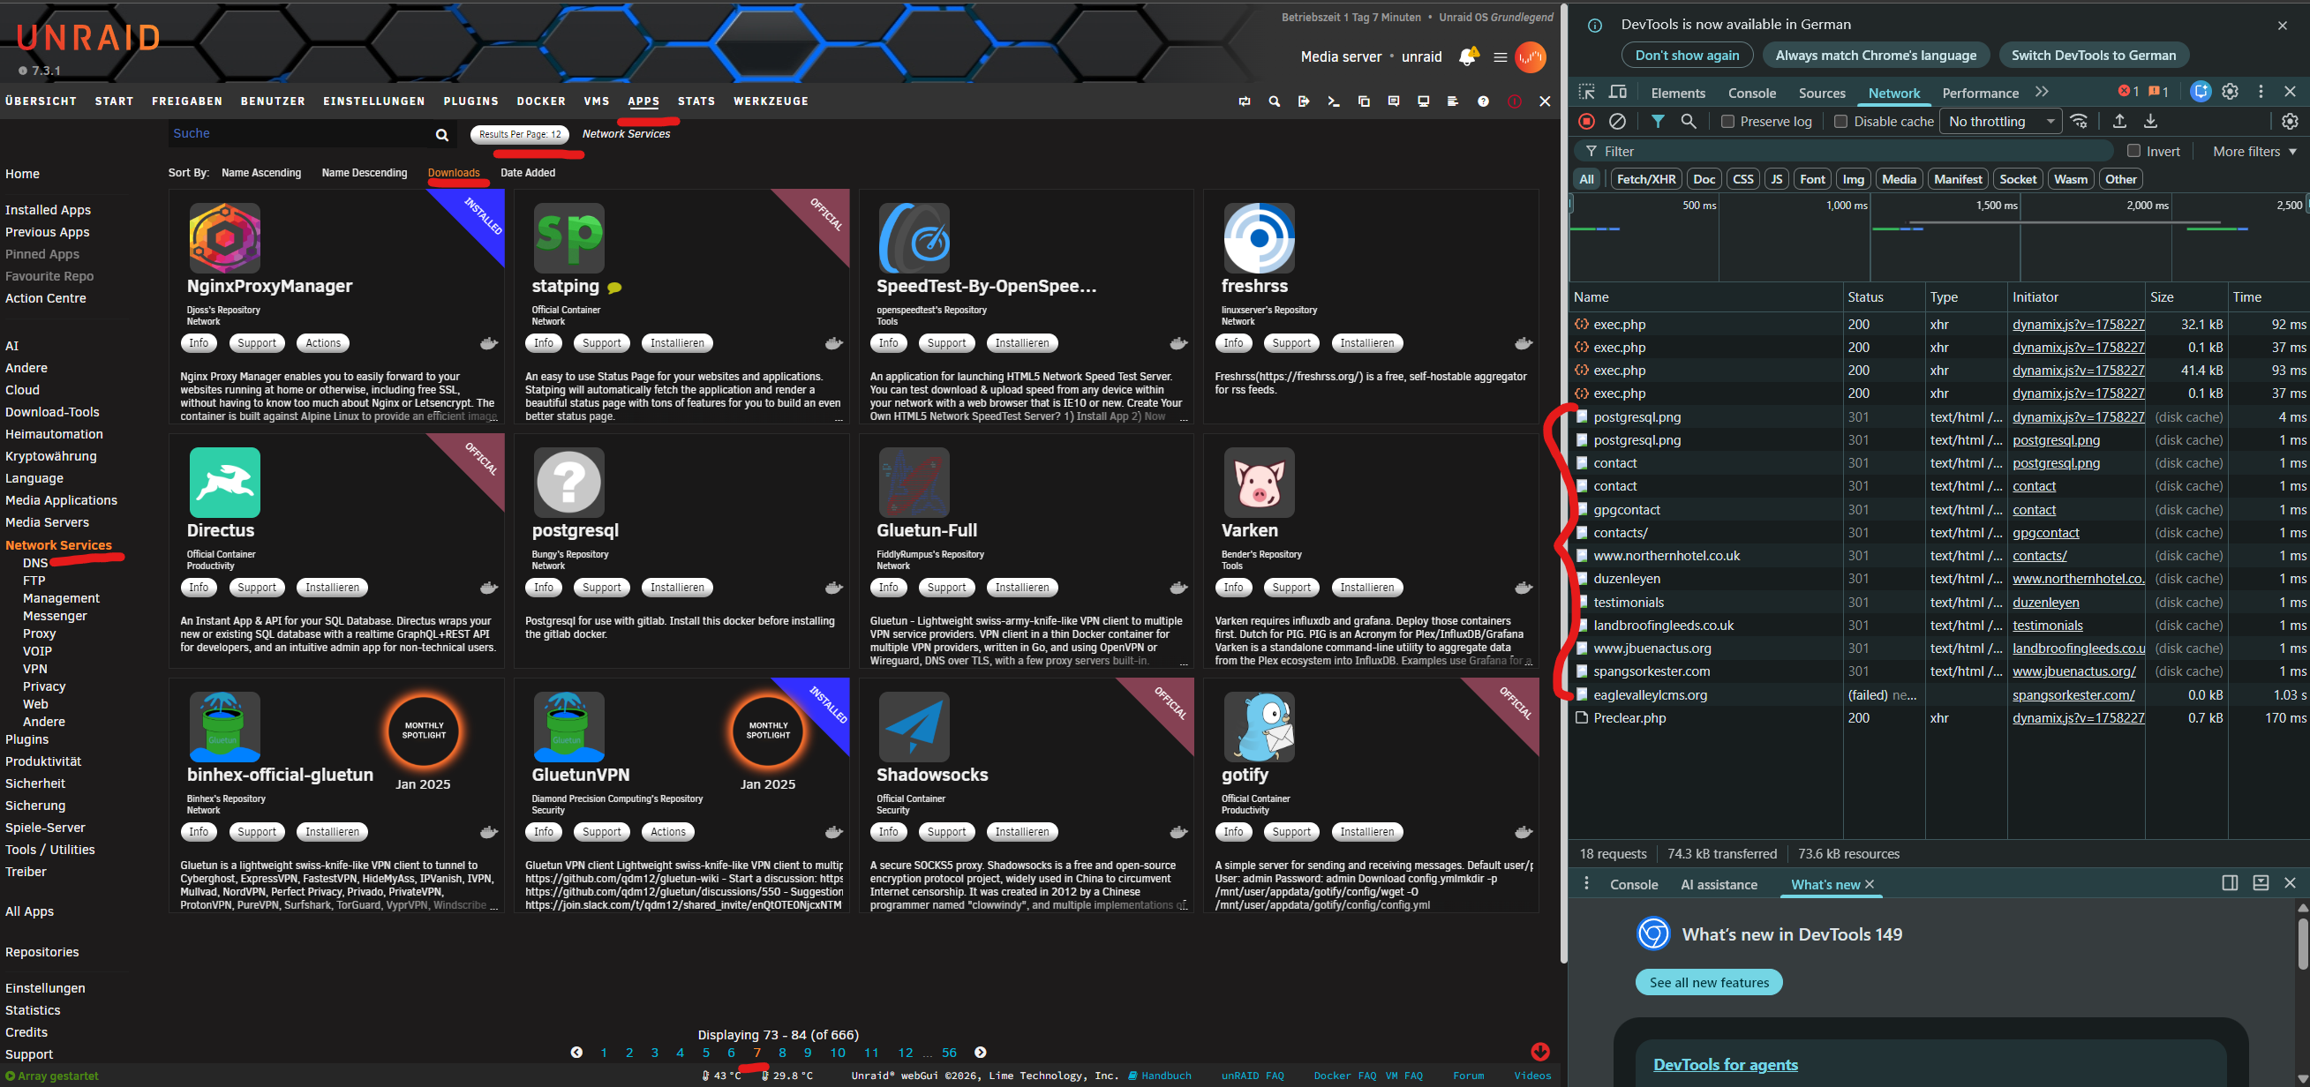
Task: Switch to DevTools Elements tab
Action: (1678, 94)
